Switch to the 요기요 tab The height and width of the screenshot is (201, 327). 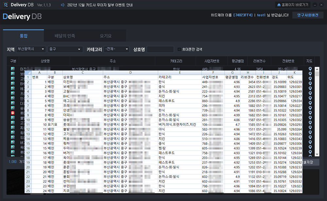click(106, 36)
